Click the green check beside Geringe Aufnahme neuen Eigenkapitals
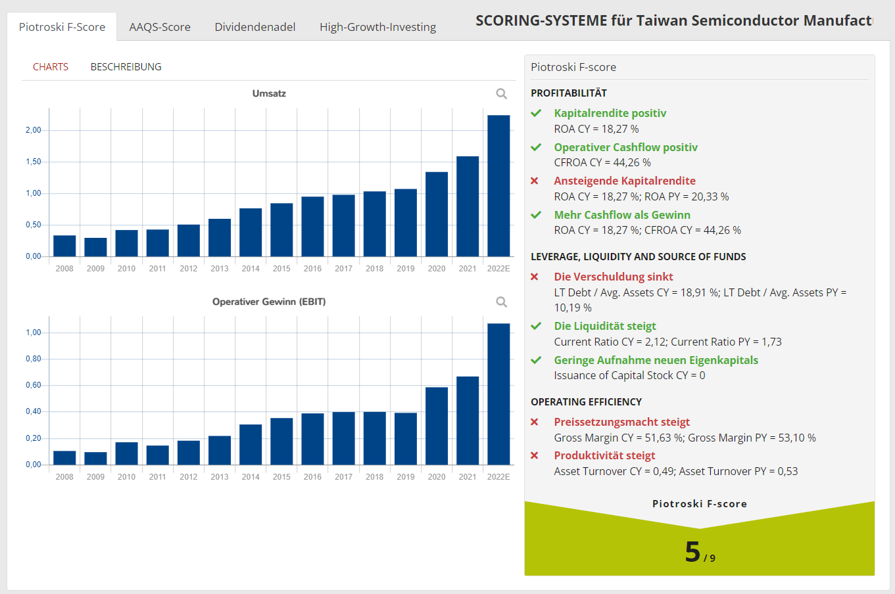Viewport: 895px width, 594px height. 536,360
